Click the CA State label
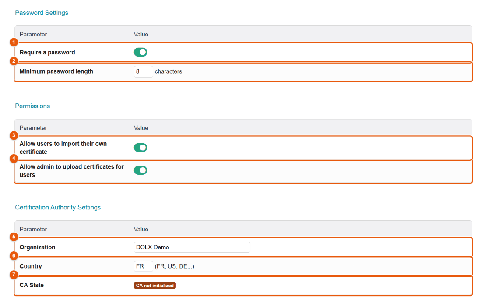The height and width of the screenshot is (304, 484). pos(32,285)
